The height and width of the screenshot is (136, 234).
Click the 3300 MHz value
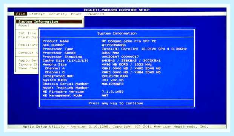tap(111, 53)
